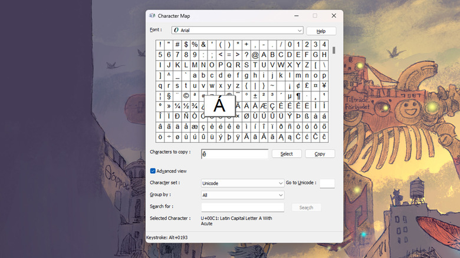Select the asterisk * character cell
Viewport: 460px width, 258px height.
coord(238,45)
